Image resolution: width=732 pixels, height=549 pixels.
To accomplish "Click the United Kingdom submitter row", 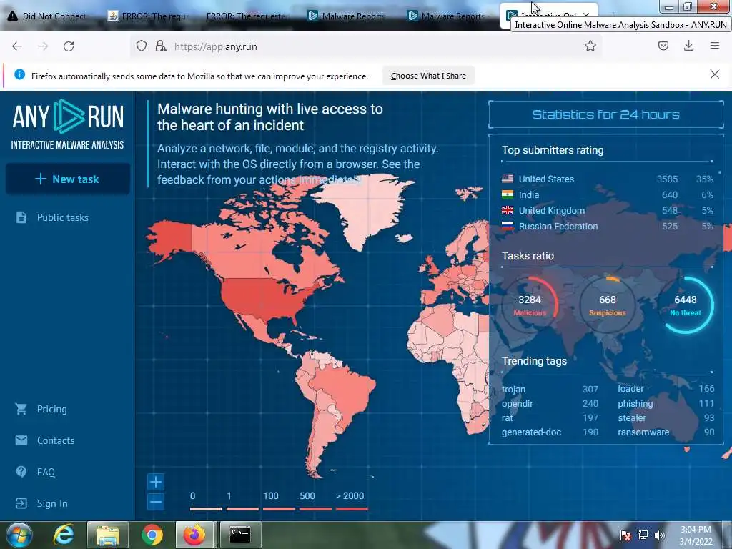I will tap(608, 211).
